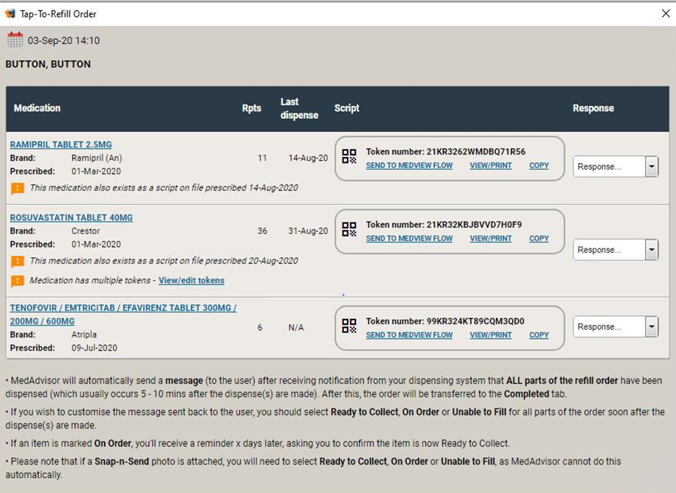Copy the Rosuvastatin token number
Viewport: 676px width, 493px height.
tap(539, 238)
